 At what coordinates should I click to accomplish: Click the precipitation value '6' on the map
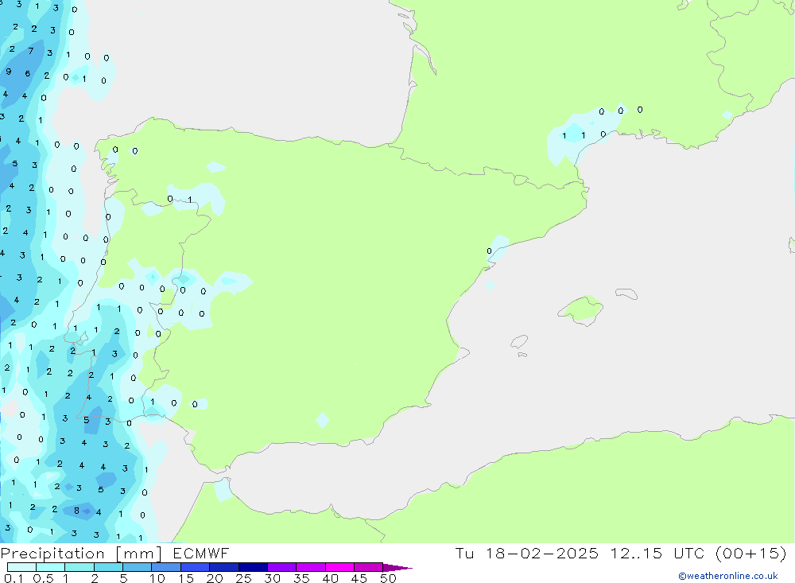28,74
